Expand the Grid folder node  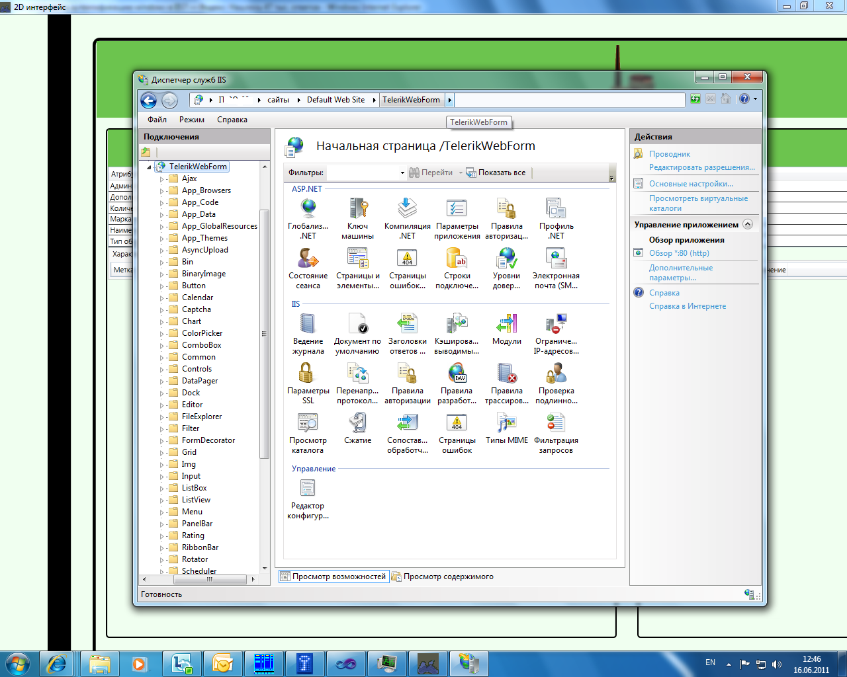point(161,452)
